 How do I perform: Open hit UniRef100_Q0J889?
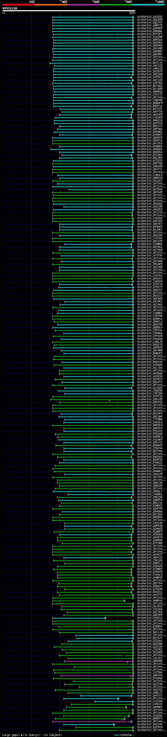coord(150,89)
